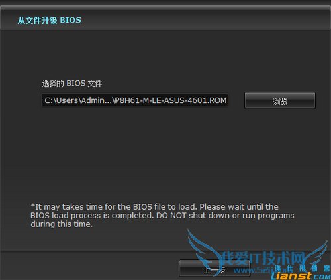
Task: Select the 从文件升级 BIOS header title
Action: (x=50, y=20)
